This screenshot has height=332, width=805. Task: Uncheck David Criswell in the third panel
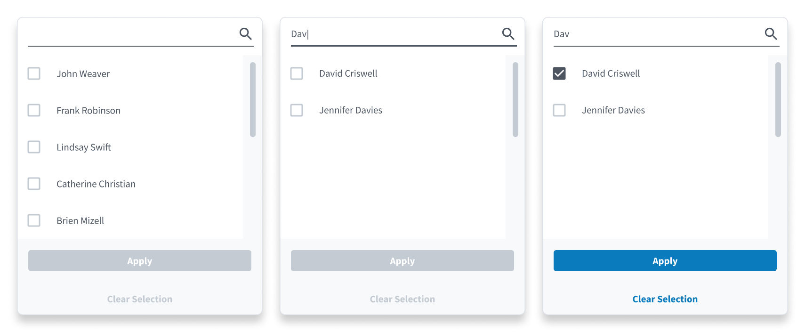point(559,73)
